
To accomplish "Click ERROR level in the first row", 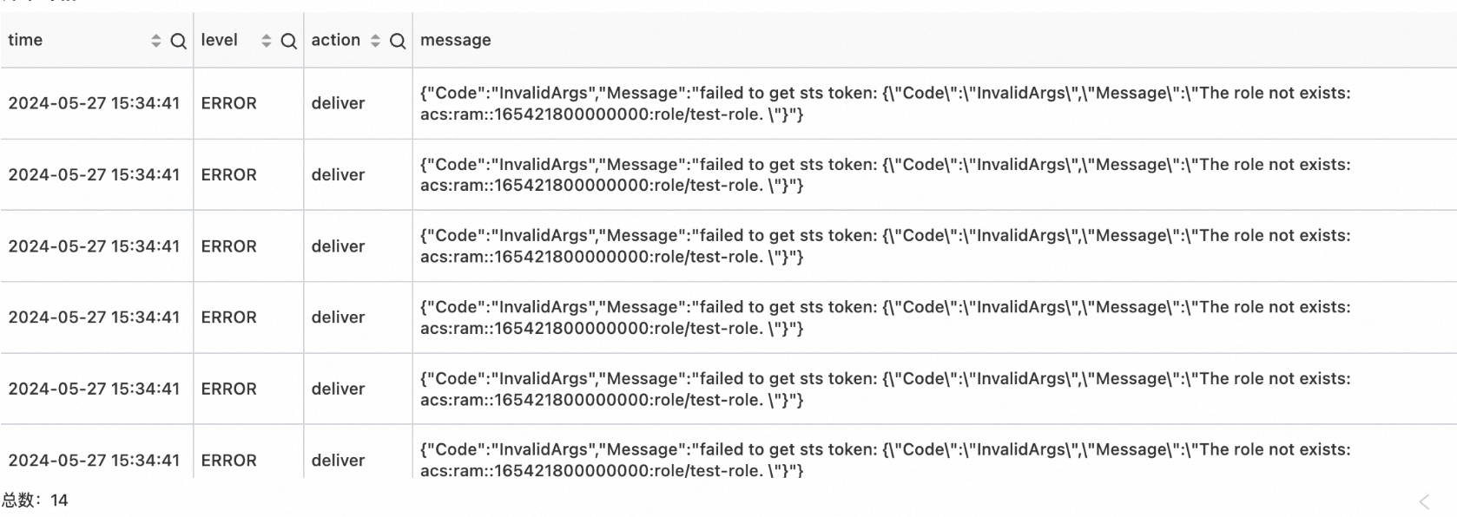I will pyautogui.click(x=229, y=103).
